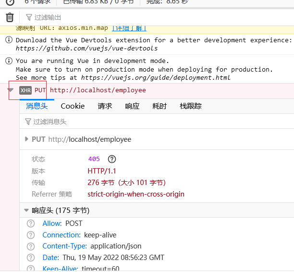Click the funnel icon beside 过滤消息头
Viewport: 294px width, 272px height.
click(28, 122)
